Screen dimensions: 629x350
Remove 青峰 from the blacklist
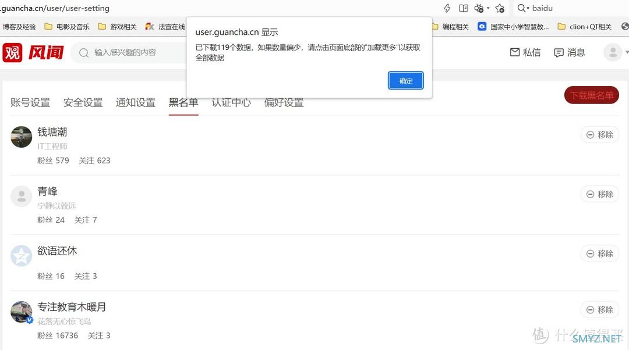coord(599,194)
